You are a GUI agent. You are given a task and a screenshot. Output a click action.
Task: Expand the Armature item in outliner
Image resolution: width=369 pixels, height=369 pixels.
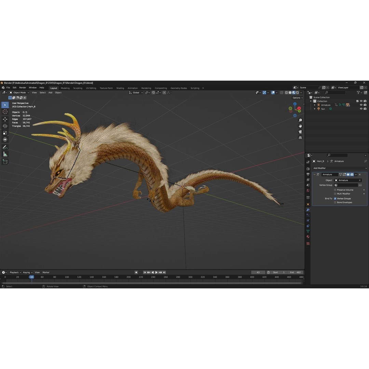click(315, 105)
